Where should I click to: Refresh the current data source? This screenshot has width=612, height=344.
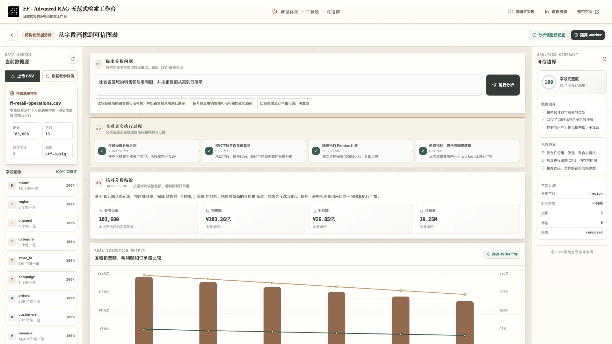pos(73,59)
